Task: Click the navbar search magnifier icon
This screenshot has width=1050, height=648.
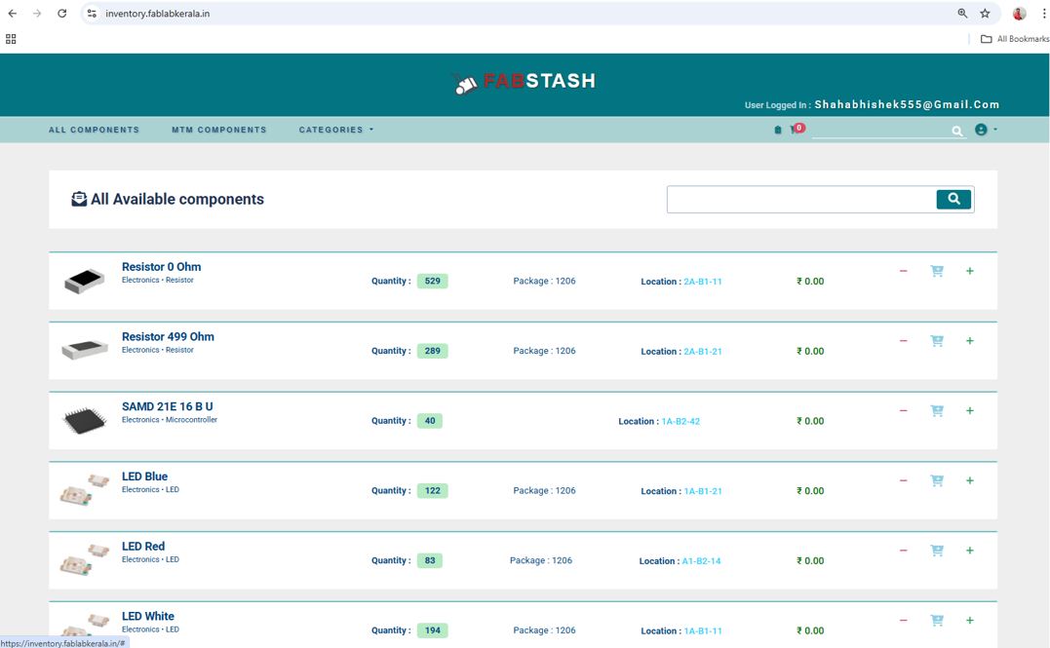Action: pos(957,132)
